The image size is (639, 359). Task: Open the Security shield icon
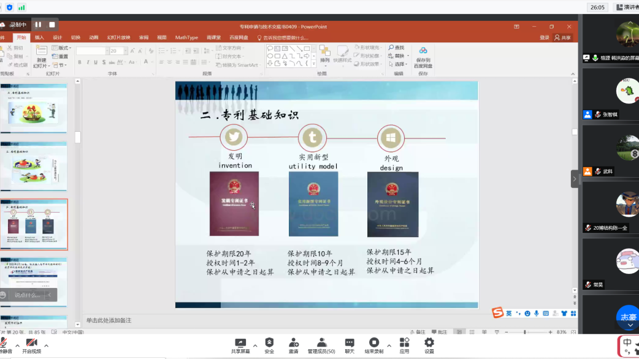[x=269, y=342]
